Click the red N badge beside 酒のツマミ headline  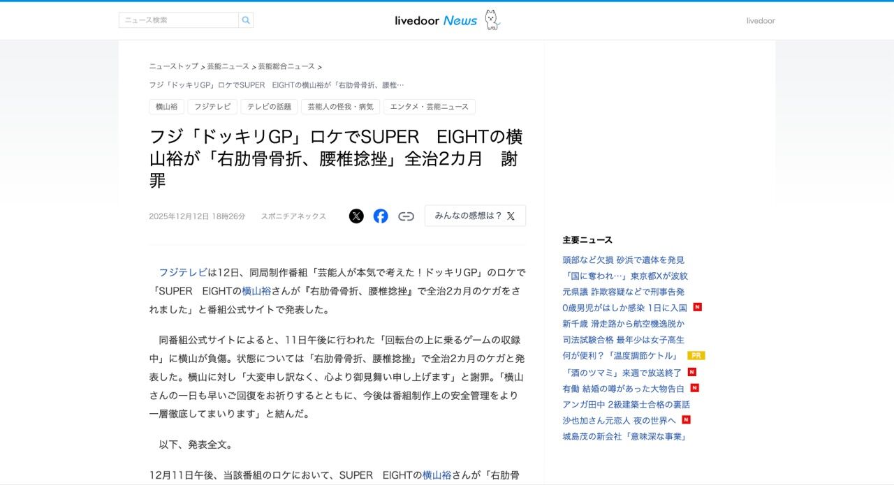(691, 372)
